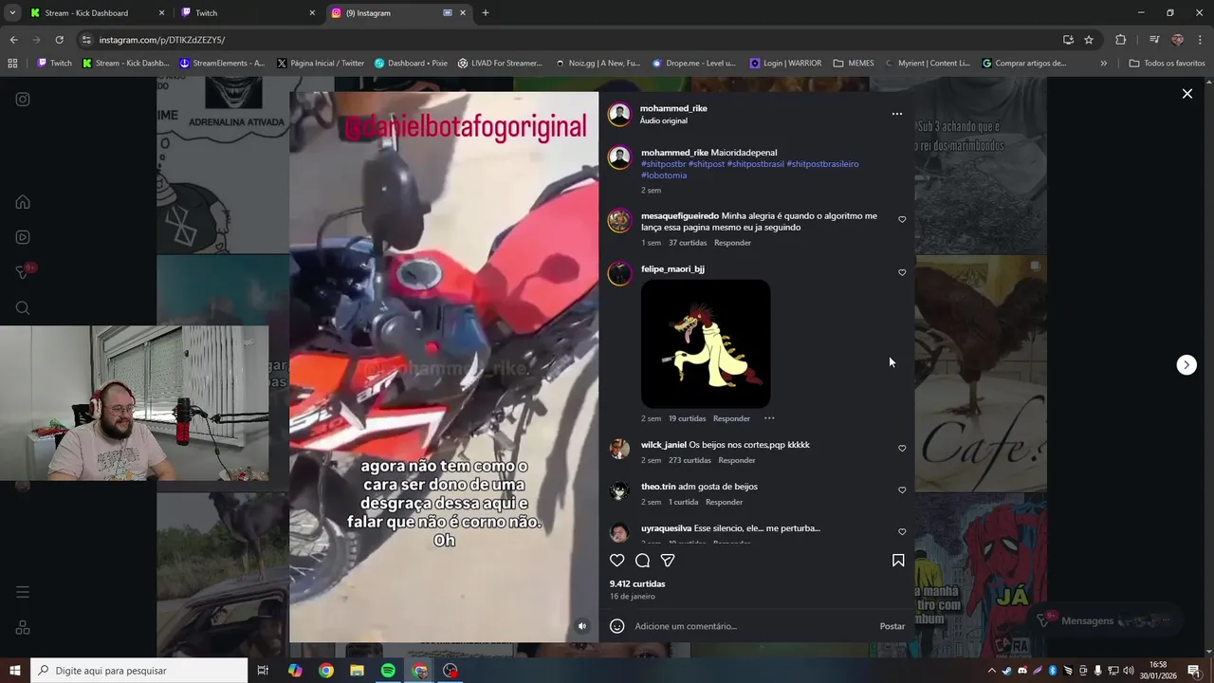Open Windows Start menu

pos(15,671)
